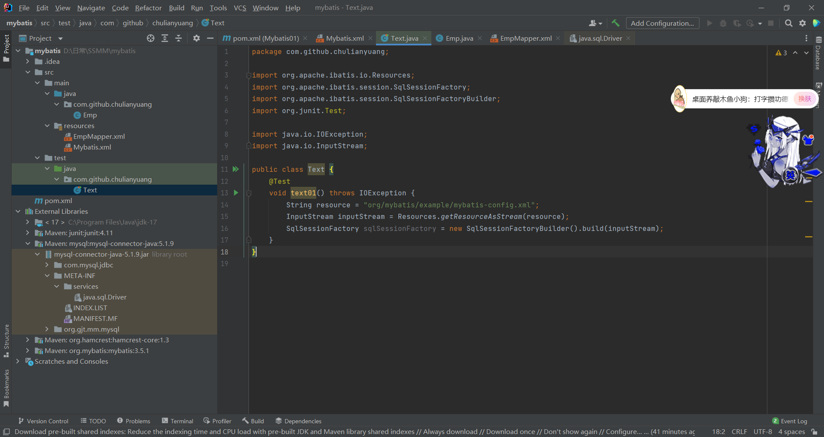The width and height of the screenshot is (824, 437).
Task: Open IDE settings gear in top toolbar
Action: click(803, 23)
